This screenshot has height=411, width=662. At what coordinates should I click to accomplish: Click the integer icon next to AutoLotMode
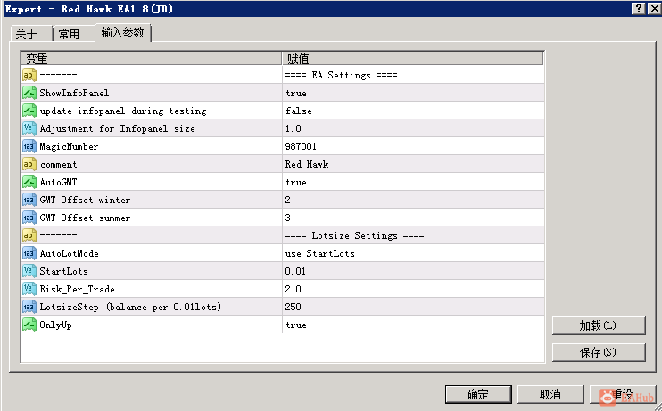tap(29, 253)
